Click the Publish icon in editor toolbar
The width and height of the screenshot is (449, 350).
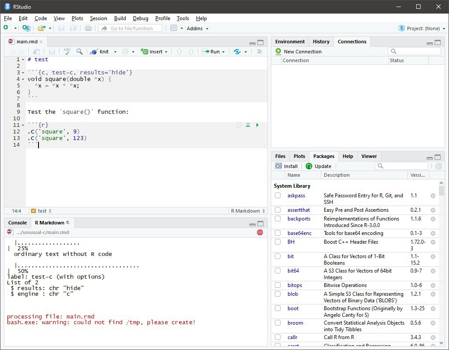(x=237, y=52)
